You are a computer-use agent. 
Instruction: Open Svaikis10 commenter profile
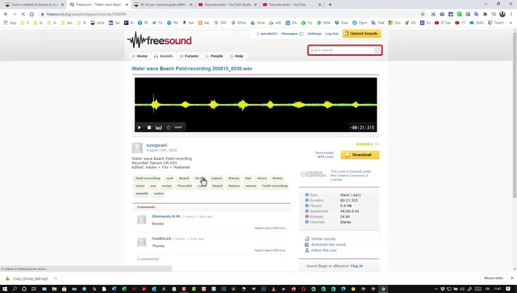pyautogui.click(x=161, y=238)
